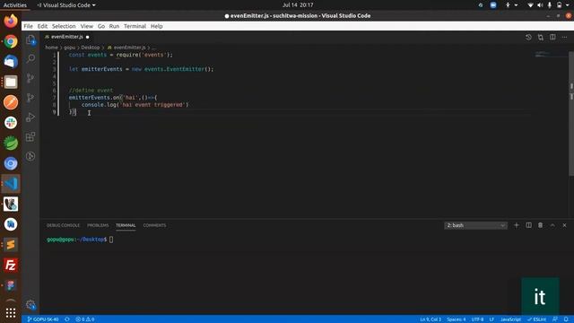The width and height of the screenshot is (574, 323).
Task: Click the feedback icon in status bar
Action: pos(555,319)
